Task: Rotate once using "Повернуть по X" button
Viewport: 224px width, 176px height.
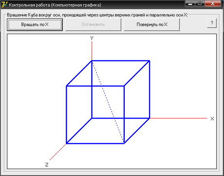Action: click(x=152, y=25)
